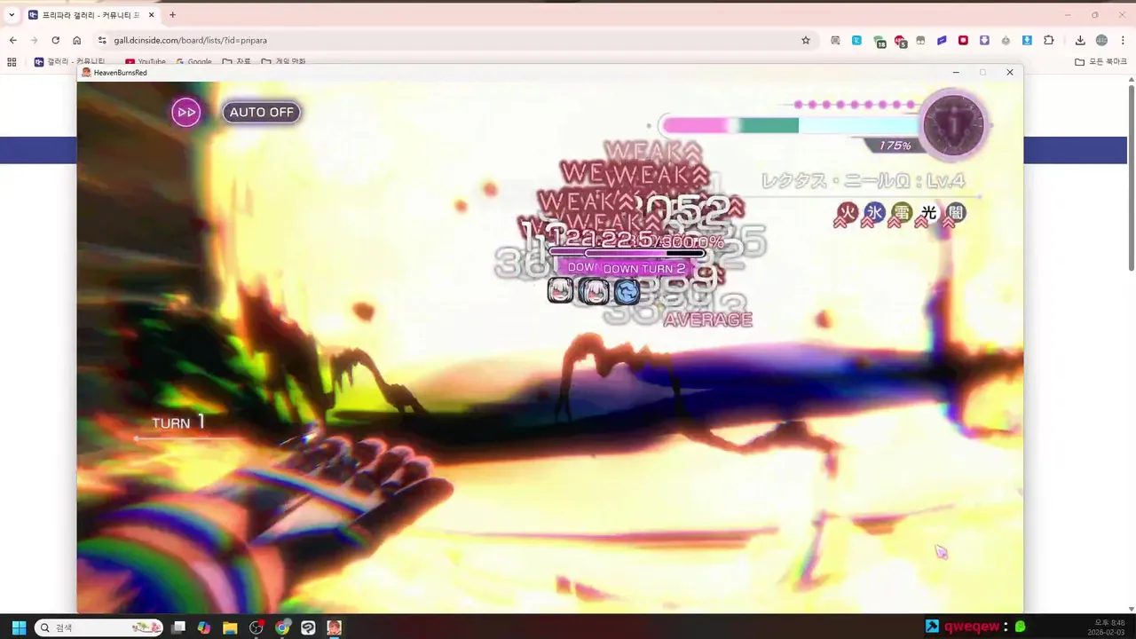Screen dimensions: 1136x639
Task: Open the Copilot taskbar icon
Action: tap(204, 627)
